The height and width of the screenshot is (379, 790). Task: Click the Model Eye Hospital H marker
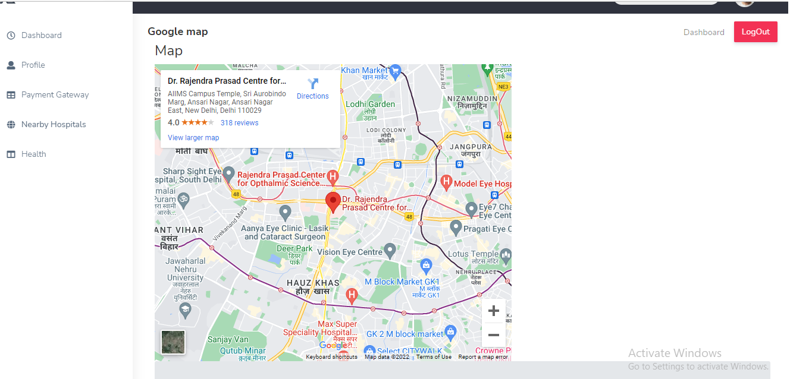pos(446,181)
